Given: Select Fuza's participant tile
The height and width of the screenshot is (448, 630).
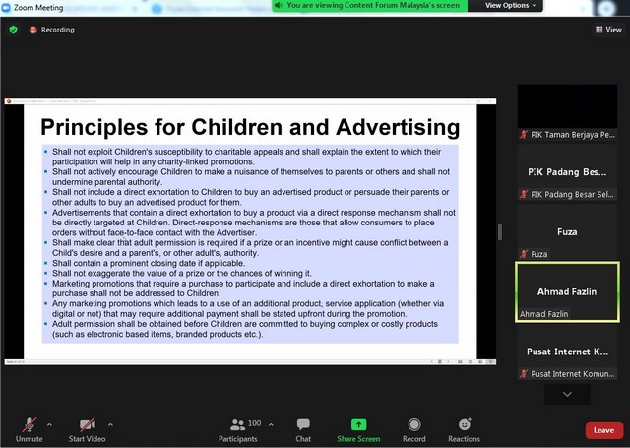Looking at the screenshot, I should (x=567, y=232).
